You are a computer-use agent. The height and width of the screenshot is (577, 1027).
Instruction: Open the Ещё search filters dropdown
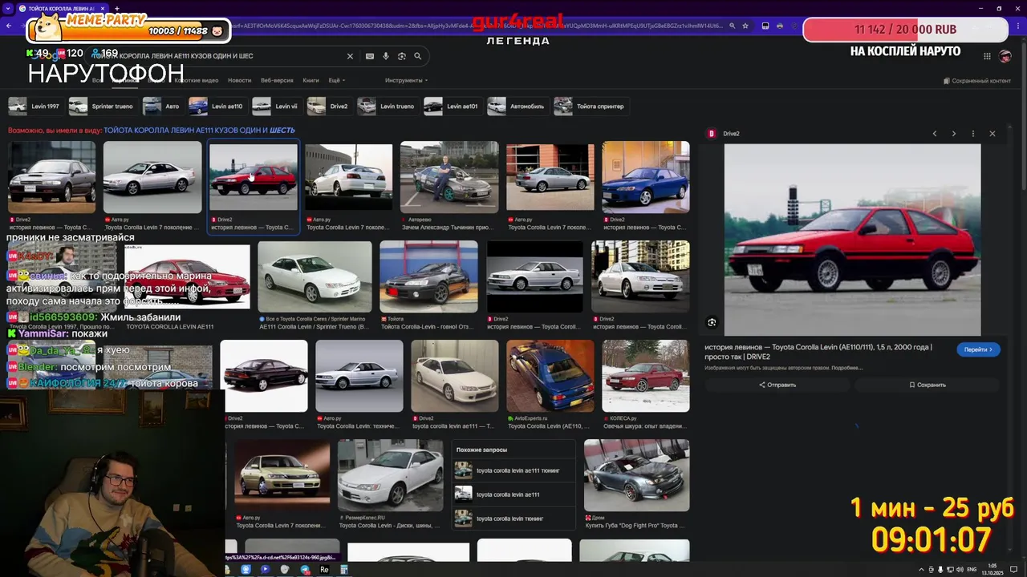[336, 80]
